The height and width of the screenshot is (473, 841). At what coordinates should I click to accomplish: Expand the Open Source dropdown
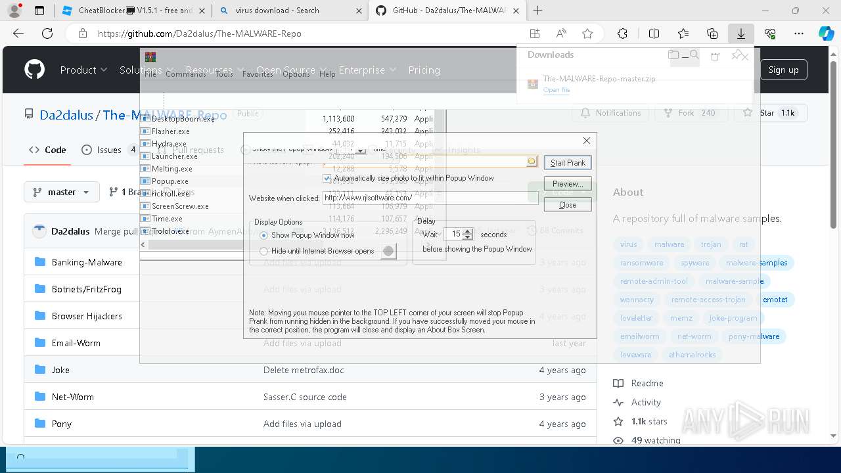291,70
